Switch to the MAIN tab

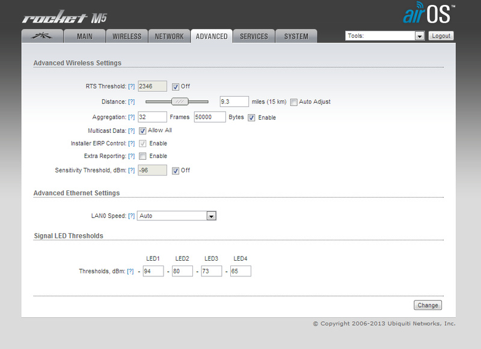tap(84, 36)
